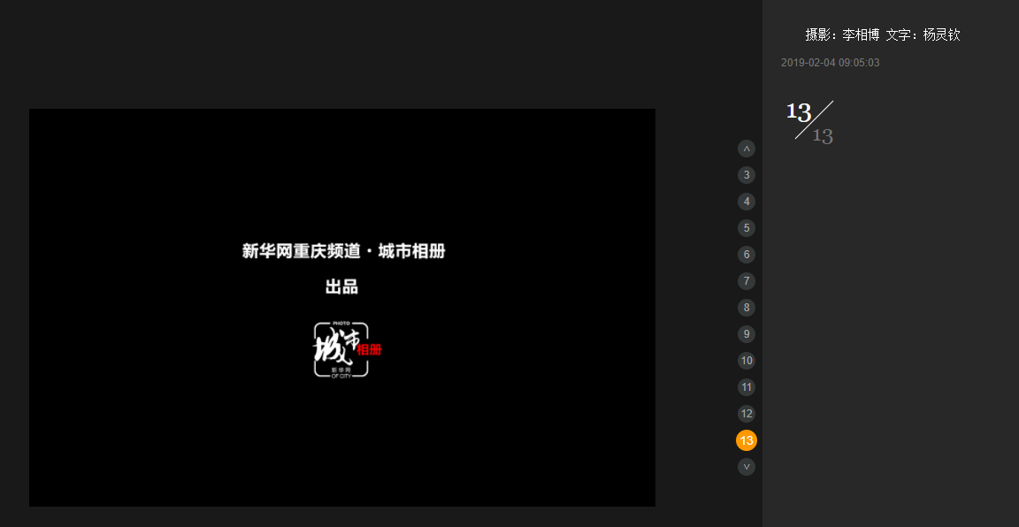This screenshot has width=1019, height=527.
Task: Switch to photo 7
Action: click(747, 281)
